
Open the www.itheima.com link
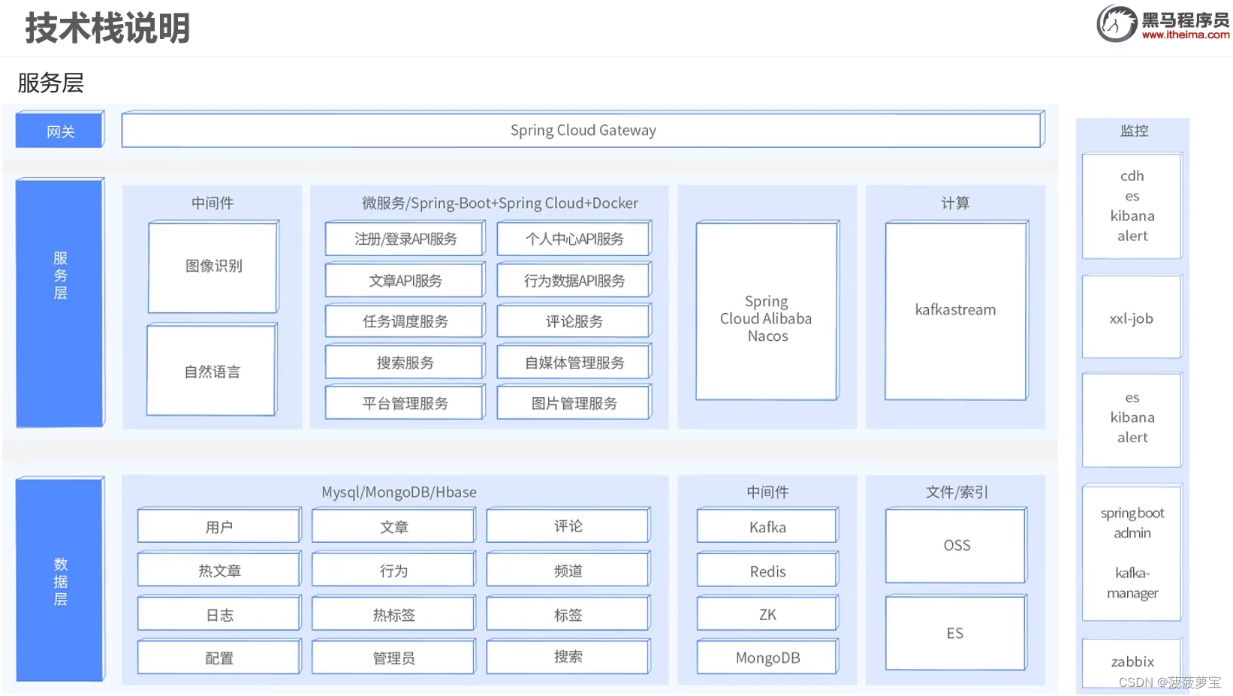tap(1186, 35)
